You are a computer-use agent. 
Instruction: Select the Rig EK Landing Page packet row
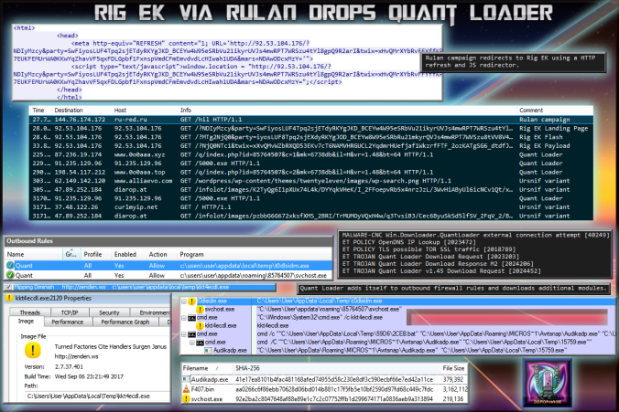pyautogui.click(x=311, y=129)
